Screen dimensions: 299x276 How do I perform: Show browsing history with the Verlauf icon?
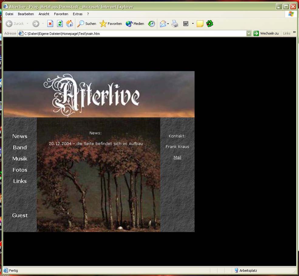pos(151,24)
